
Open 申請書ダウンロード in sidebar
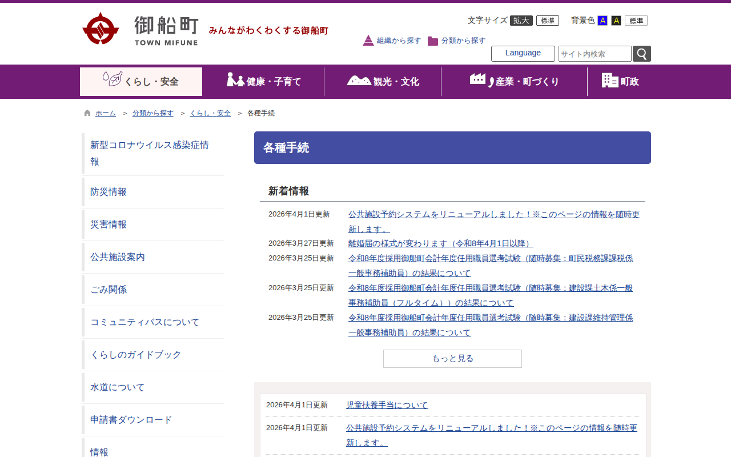153,420
